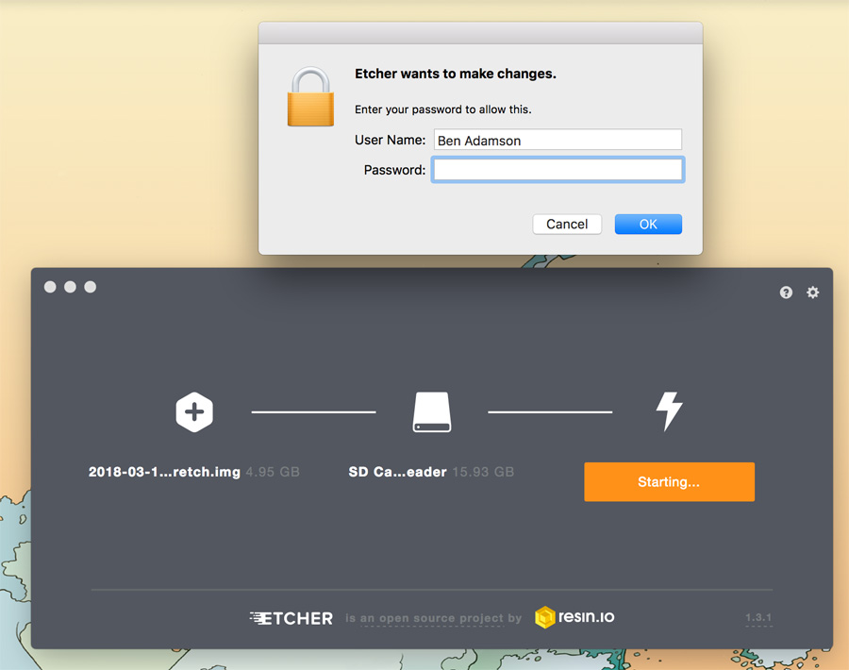The image size is (849, 670).
Task: Open Etcher settings gear icon
Action: [812, 293]
